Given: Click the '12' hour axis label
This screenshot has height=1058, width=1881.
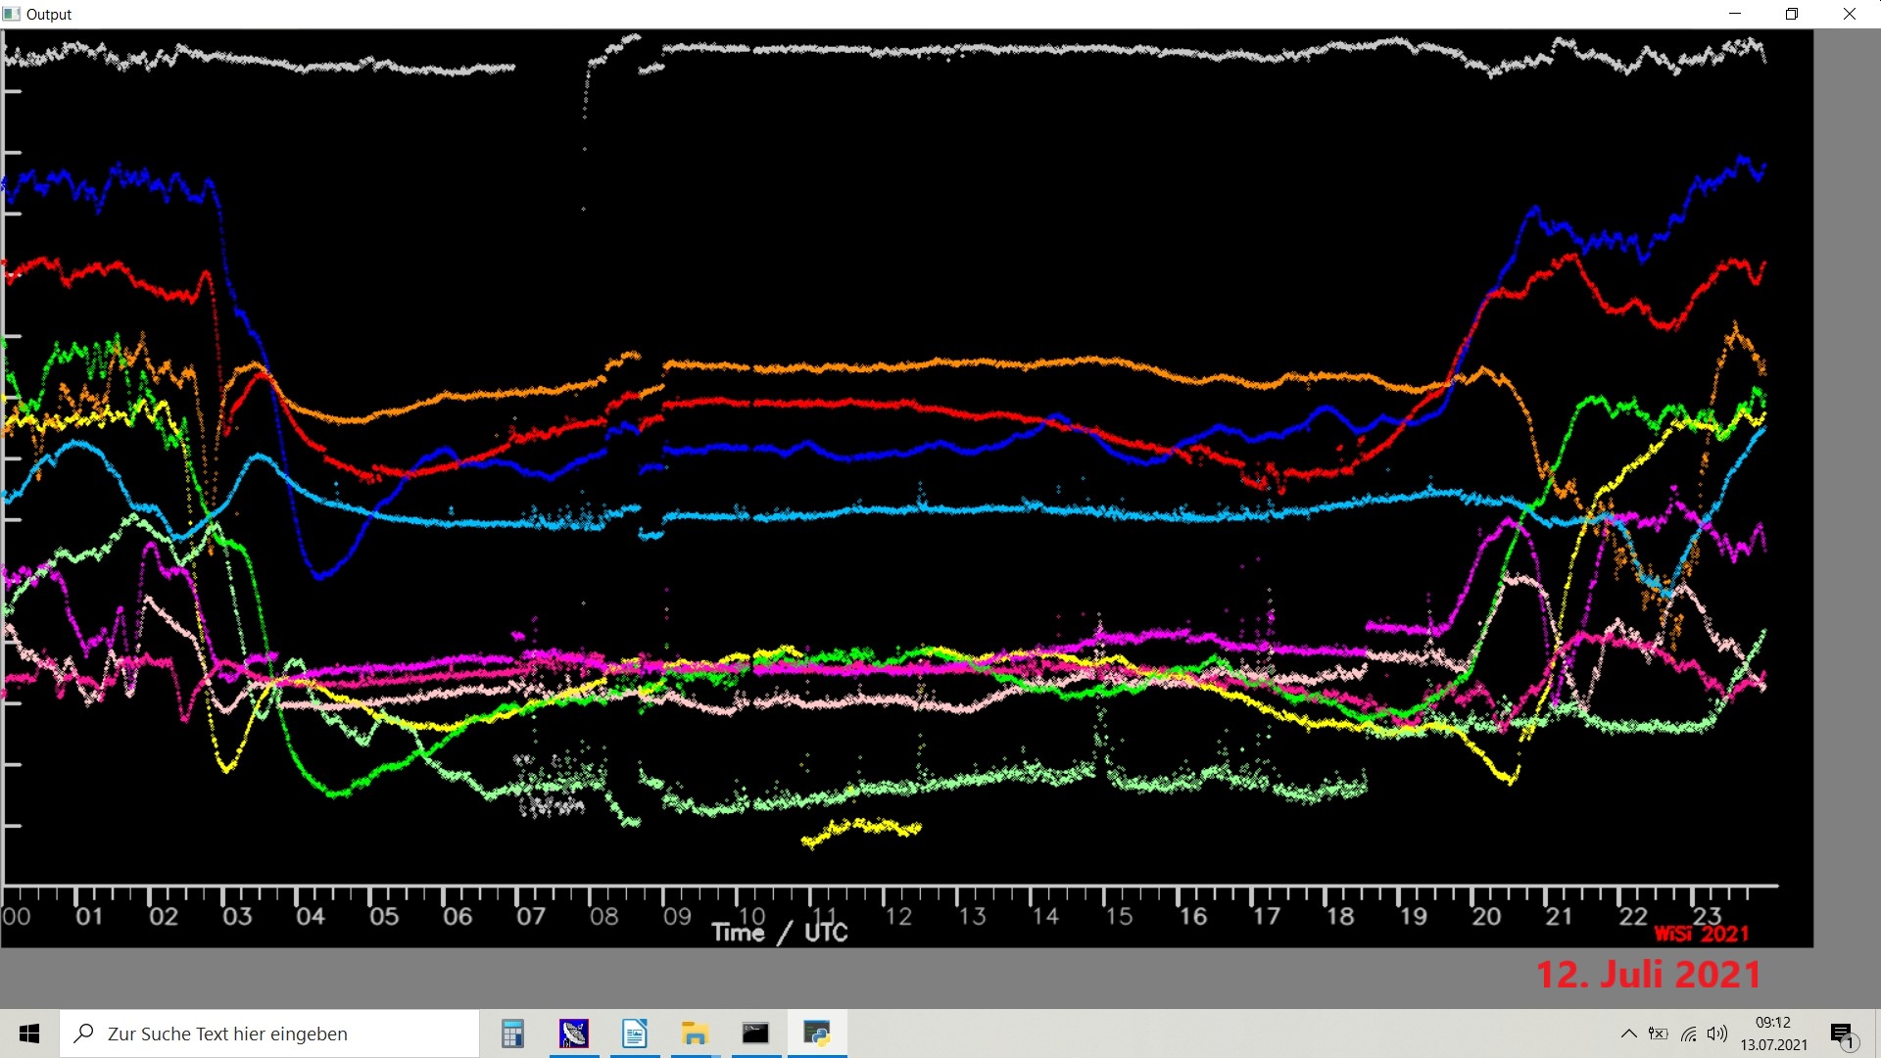Looking at the screenshot, I should tap(898, 917).
